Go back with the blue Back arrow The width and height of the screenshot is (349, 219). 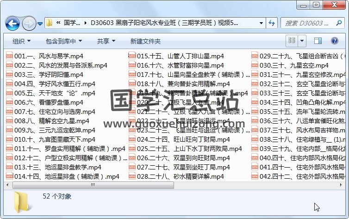pos(12,23)
